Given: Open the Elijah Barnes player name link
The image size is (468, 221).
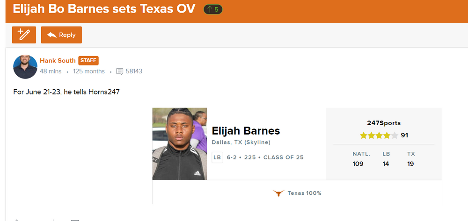Looking at the screenshot, I should tap(246, 131).
